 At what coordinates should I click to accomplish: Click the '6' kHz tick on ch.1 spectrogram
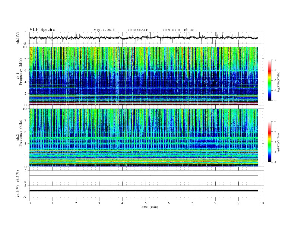(26, 70)
